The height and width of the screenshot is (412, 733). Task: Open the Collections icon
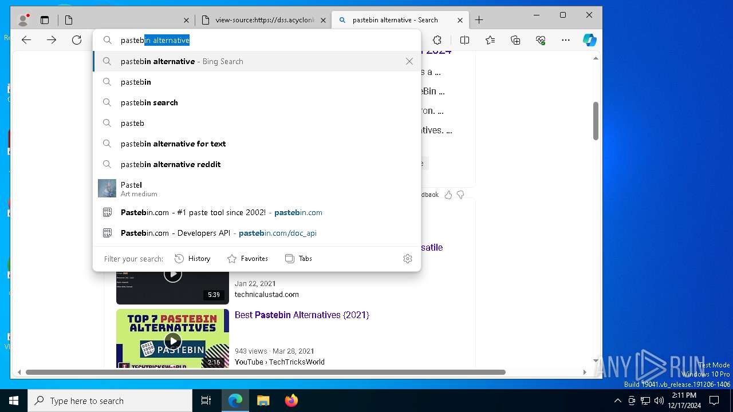(515, 40)
